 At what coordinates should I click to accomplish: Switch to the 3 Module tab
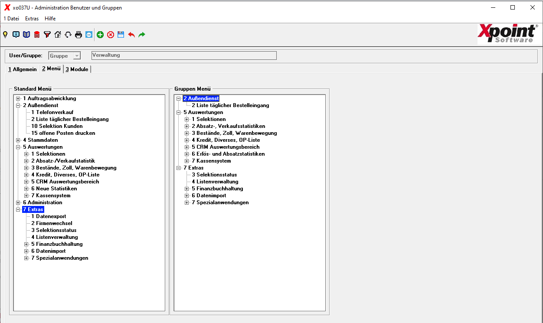click(x=77, y=69)
